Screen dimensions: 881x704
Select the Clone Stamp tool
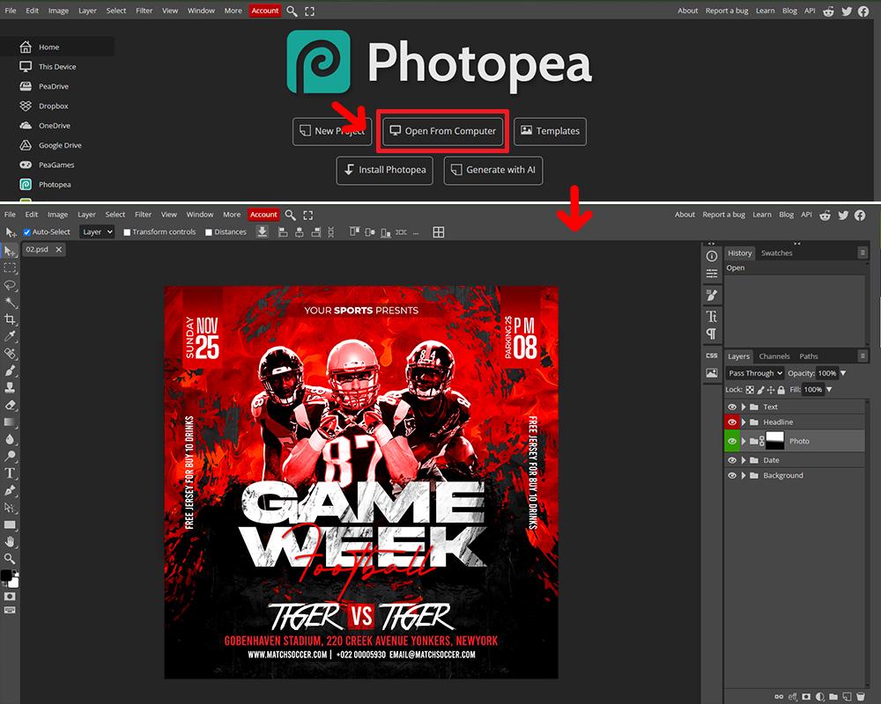(x=10, y=387)
